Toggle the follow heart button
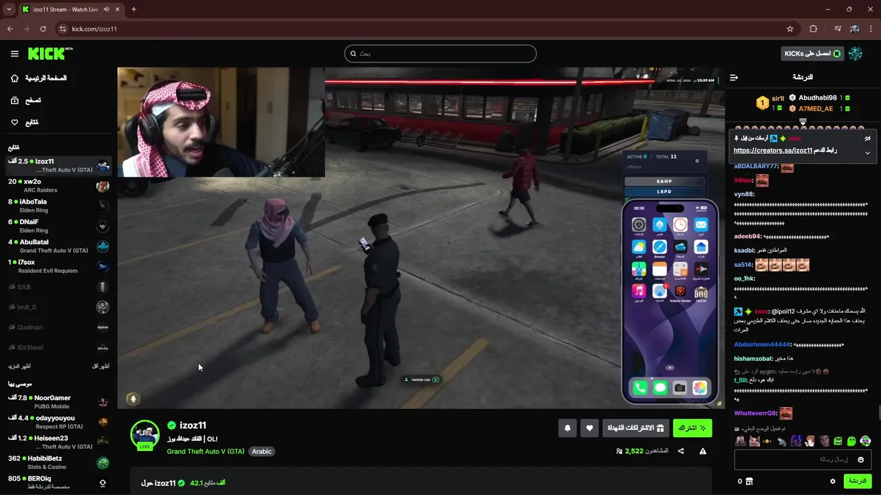 [x=590, y=428]
